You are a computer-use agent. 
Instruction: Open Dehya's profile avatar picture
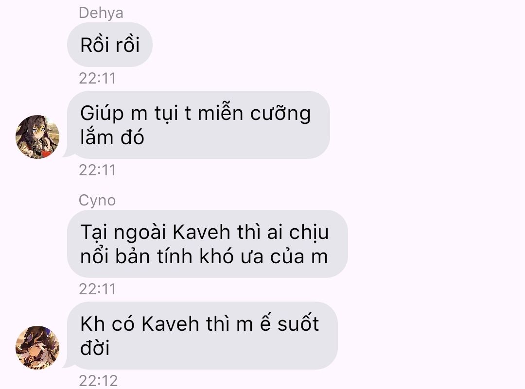point(37,137)
